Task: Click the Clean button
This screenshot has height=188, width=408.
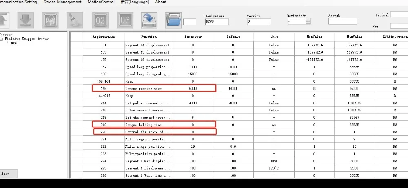Action: coord(9,174)
